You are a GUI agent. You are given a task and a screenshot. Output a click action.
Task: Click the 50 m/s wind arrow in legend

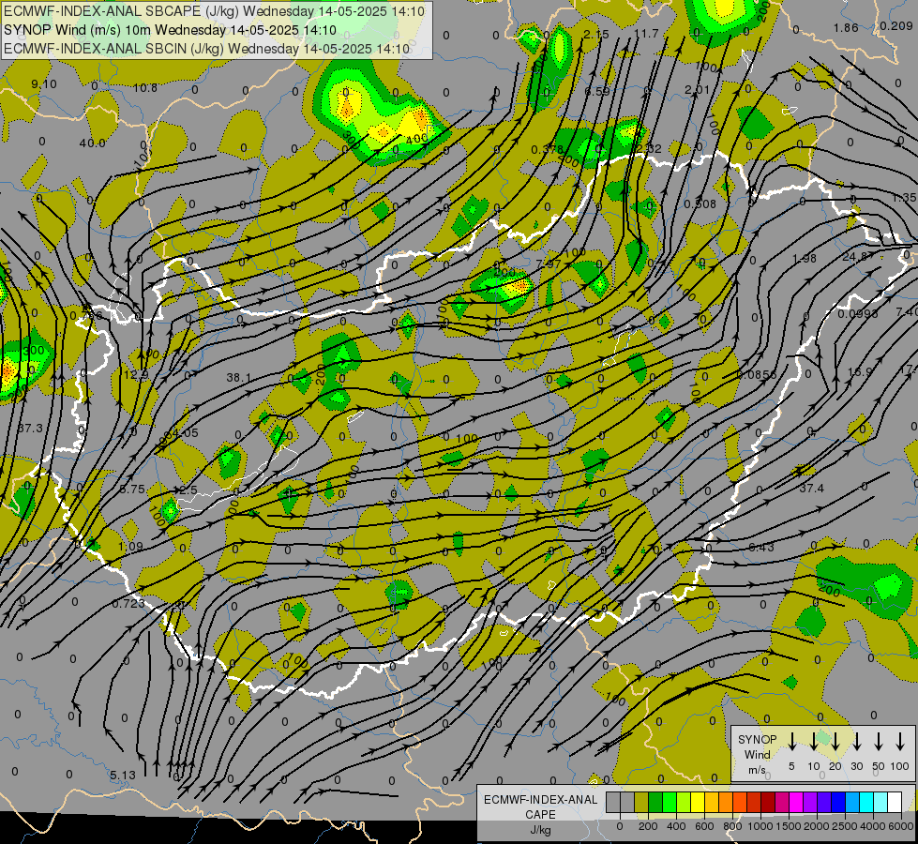click(879, 741)
